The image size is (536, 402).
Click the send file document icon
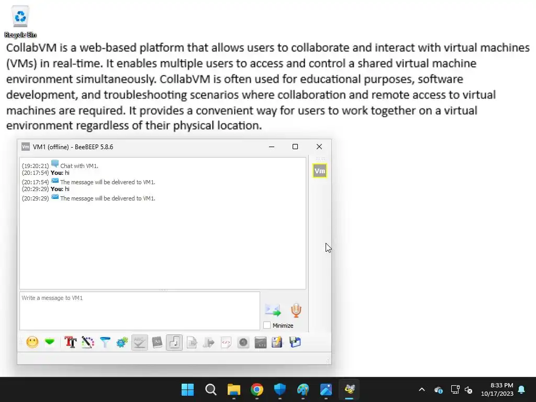[192, 342]
